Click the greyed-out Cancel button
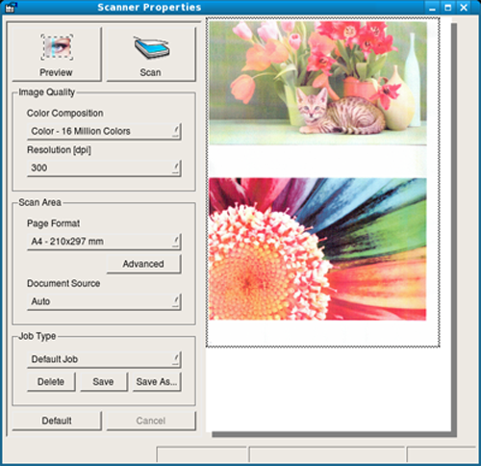The width and height of the screenshot is (481, 466). [x=151, y=421]
